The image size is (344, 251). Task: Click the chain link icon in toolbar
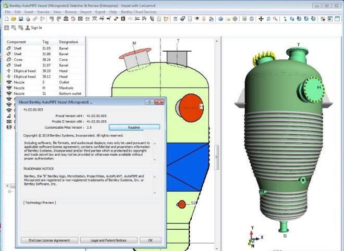(35, 19)
